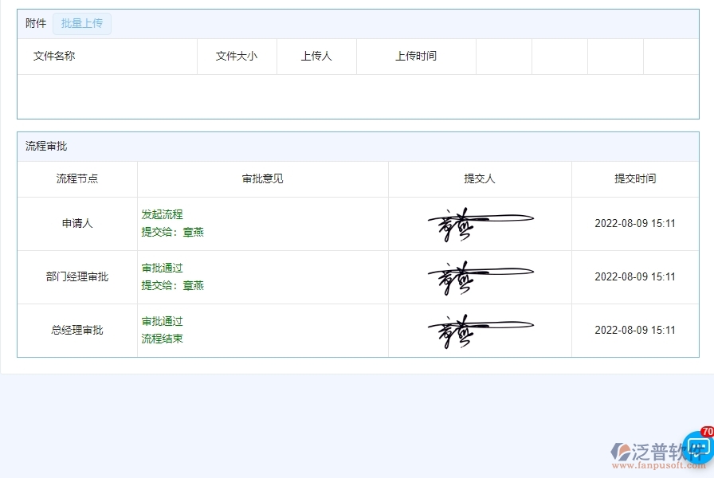This screenshot has width=714, height=478.
Task: Click the 上传人 column header
Action: [x=316, y=56]
